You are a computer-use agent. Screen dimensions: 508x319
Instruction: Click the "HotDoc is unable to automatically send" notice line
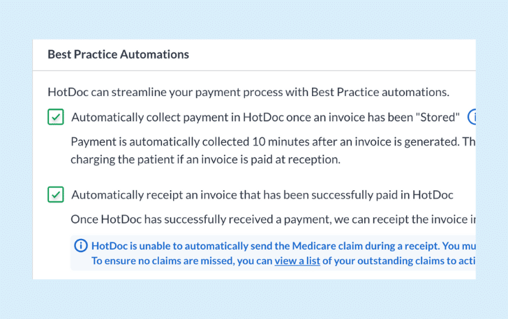pyautogui.click(x=283, y=246)
